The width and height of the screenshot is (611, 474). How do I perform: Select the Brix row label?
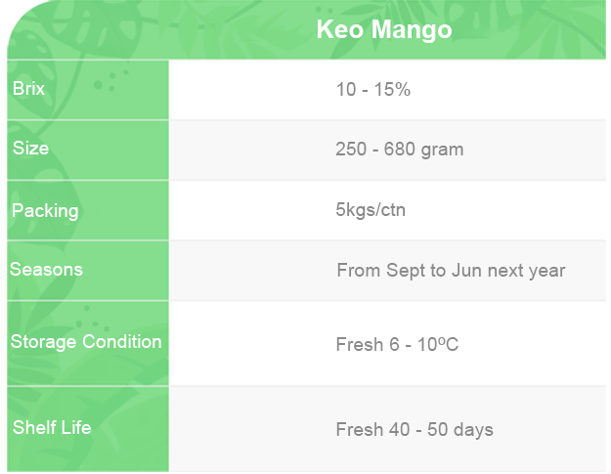pyautogui.click(x=28, y=89)
